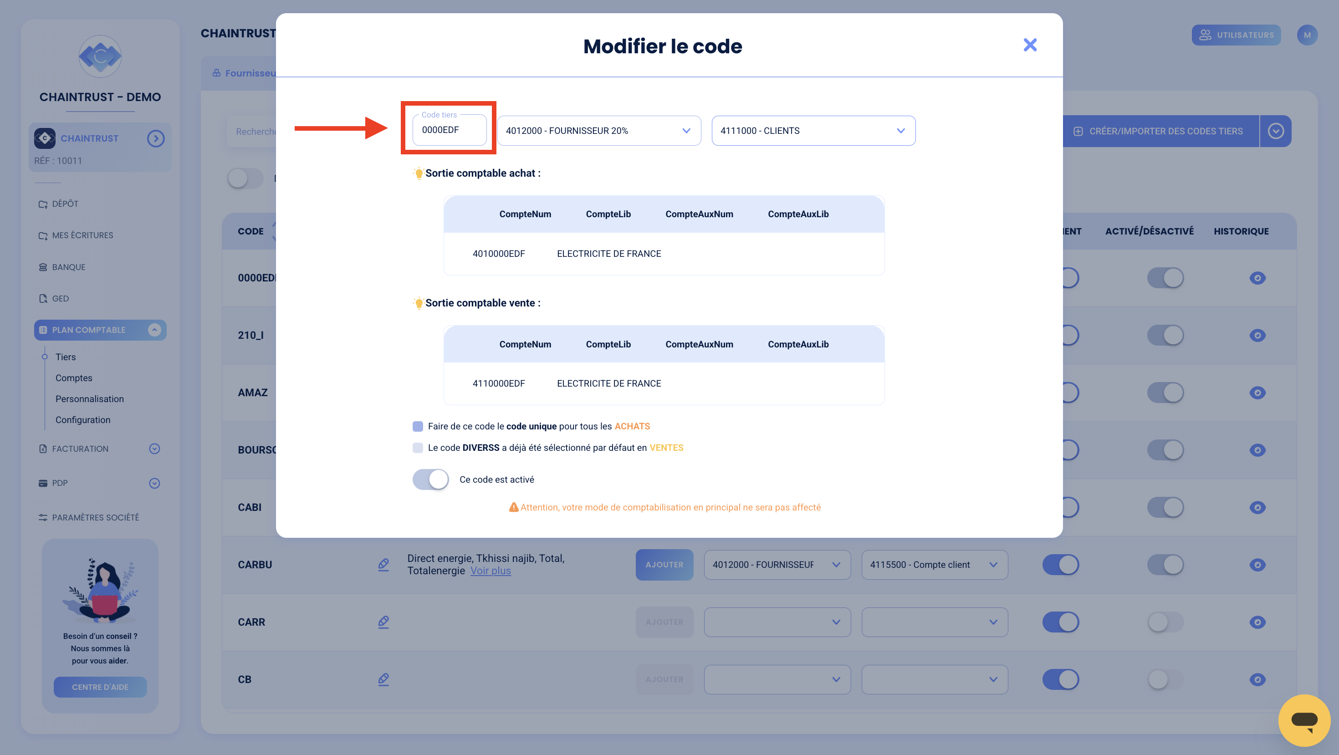View history eye icon for CB row
The height and width of the screenshot is (755, 1339).
(x=1257, y=679)
